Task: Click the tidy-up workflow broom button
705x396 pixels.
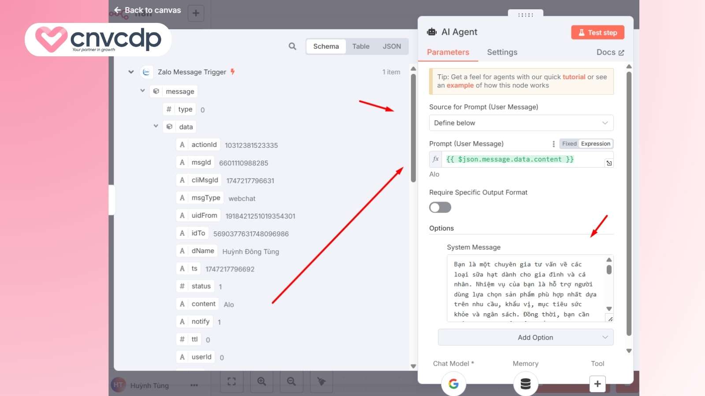Action: click(321, 381)
